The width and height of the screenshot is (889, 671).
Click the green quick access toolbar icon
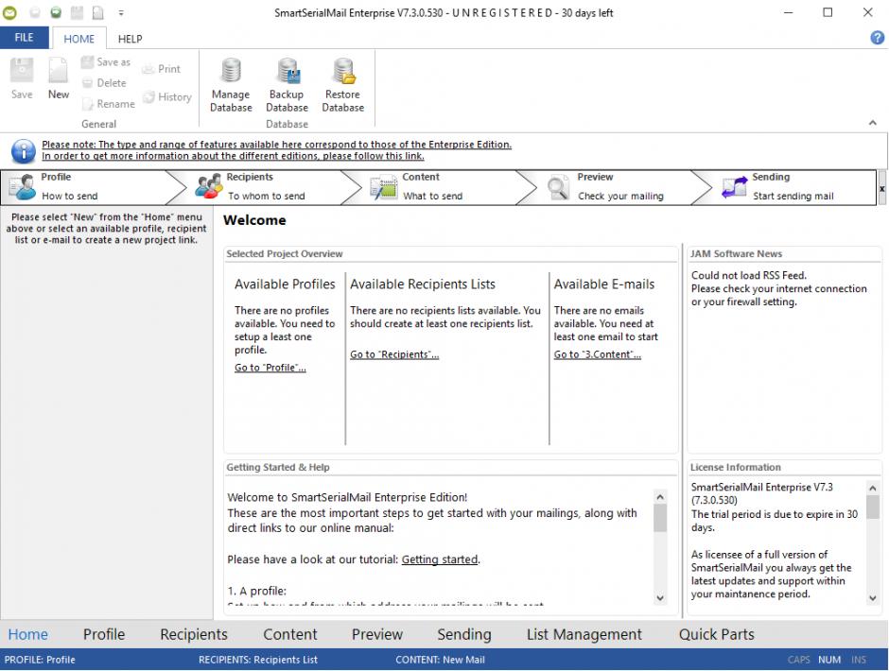(56, 12)
